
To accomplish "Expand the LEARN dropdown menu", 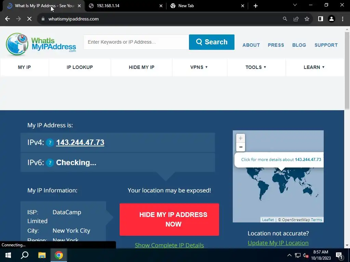I will 314,67.
